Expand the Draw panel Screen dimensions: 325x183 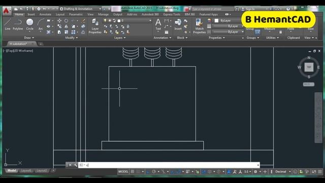(x=29, y=38)
